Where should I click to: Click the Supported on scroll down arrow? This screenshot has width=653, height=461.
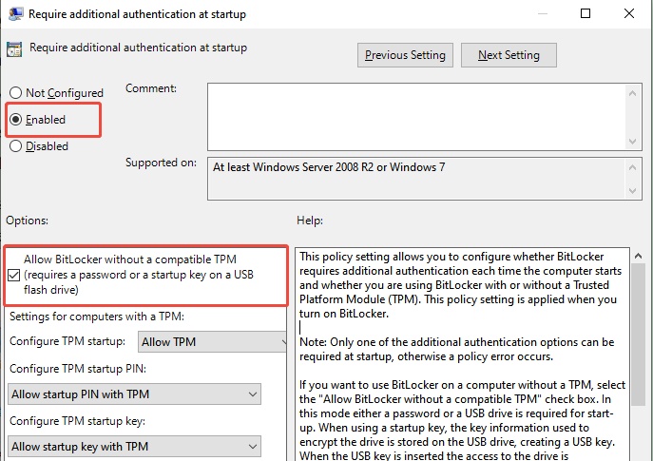[633, 191]
